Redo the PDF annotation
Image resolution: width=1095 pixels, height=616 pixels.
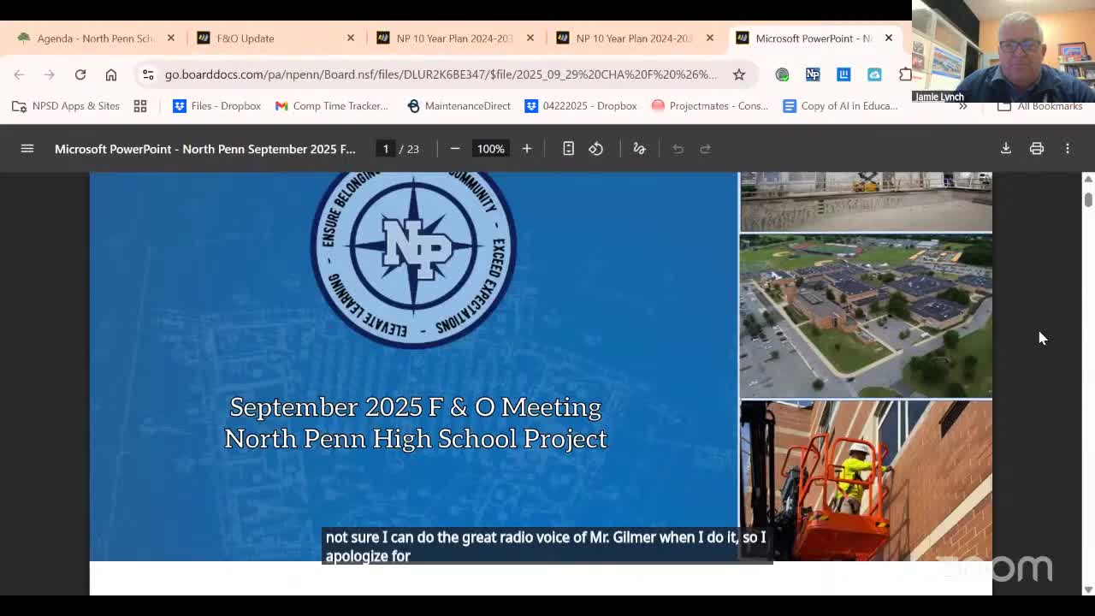[706, 149]
